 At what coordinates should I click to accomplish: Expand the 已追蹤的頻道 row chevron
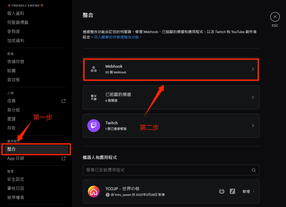click(x=253, y=97)
